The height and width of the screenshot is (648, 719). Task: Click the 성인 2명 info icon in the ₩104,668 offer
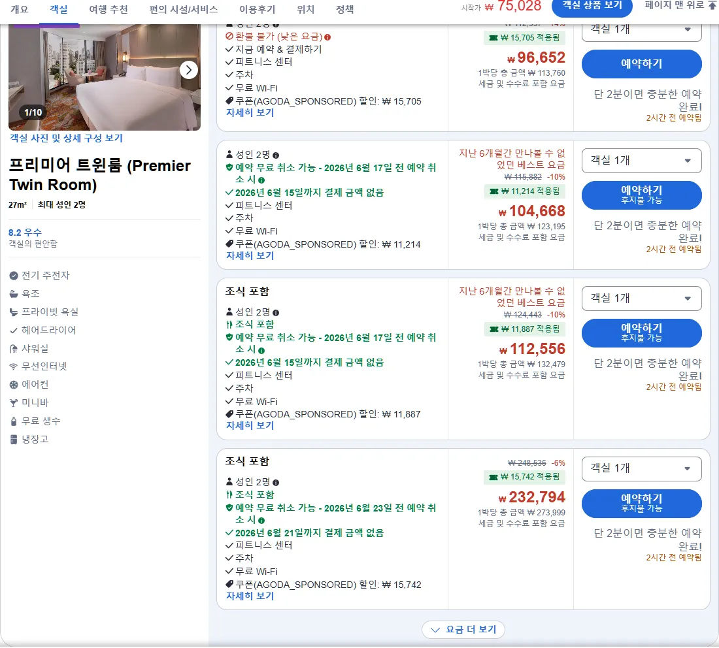[276, 155]
